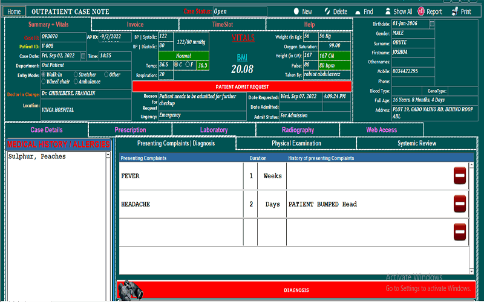Click the Patient Admit Request button
The height and width of the screenshot is (302, 484).
point(242,87)
